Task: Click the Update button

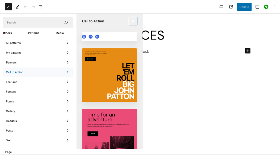Action: tap(244, 7)
